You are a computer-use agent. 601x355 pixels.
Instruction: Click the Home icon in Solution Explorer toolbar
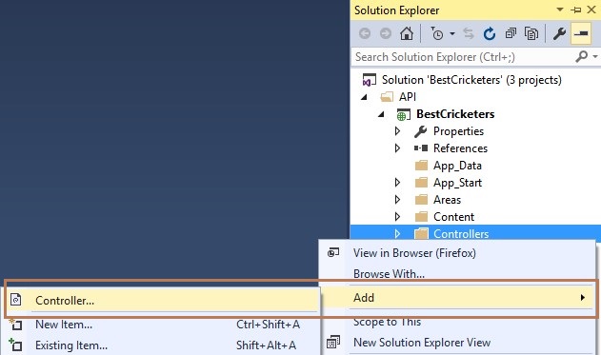(407, 33)
